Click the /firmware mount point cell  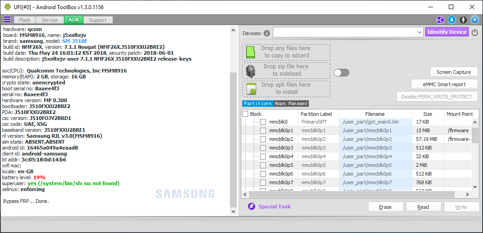point(458,130)
